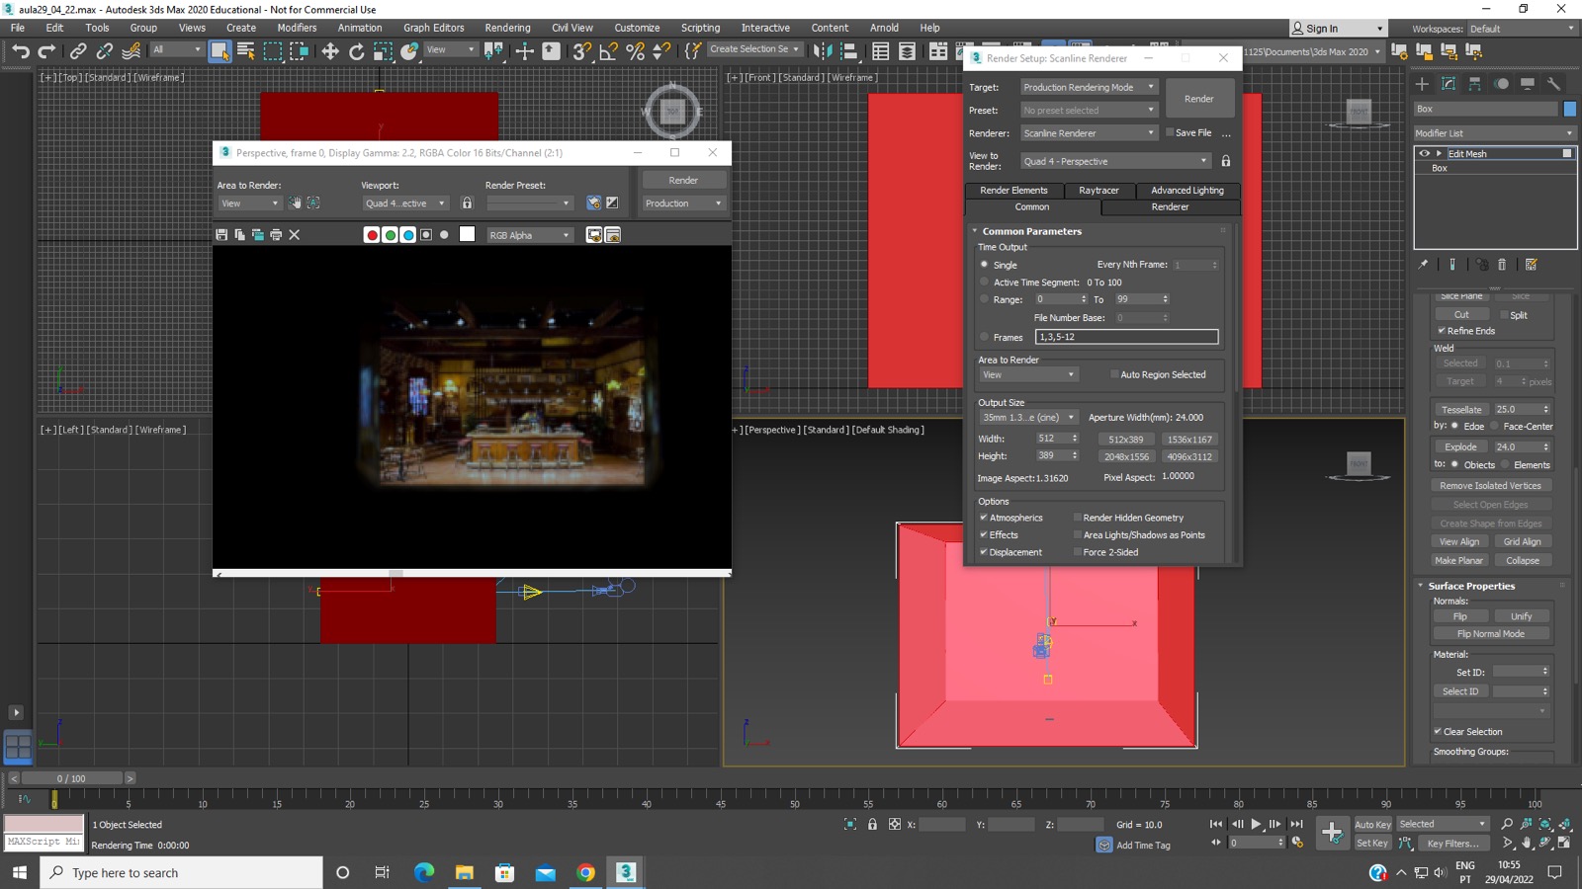Click the Make Planar button
1582x889 pixels.
[x=1459, y=560]
